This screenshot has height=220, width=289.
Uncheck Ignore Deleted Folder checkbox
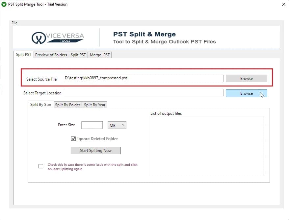73,139
